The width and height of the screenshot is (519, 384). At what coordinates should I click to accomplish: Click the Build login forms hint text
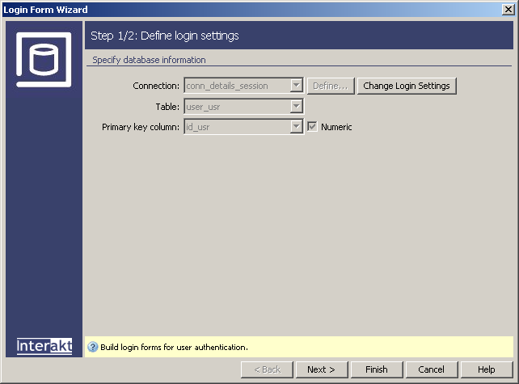[174, 347]
